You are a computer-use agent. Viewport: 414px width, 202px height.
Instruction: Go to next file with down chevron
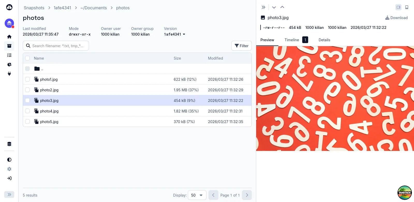[x=274, y=7]
